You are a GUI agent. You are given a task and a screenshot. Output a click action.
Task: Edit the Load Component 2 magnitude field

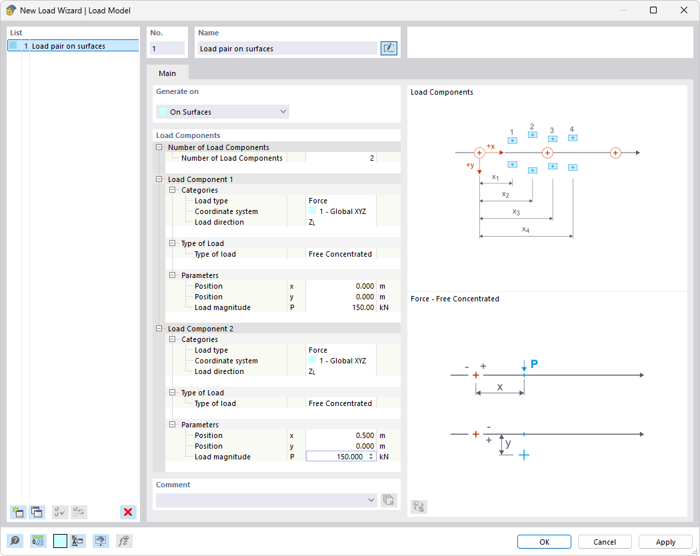[x=340, y=457]
